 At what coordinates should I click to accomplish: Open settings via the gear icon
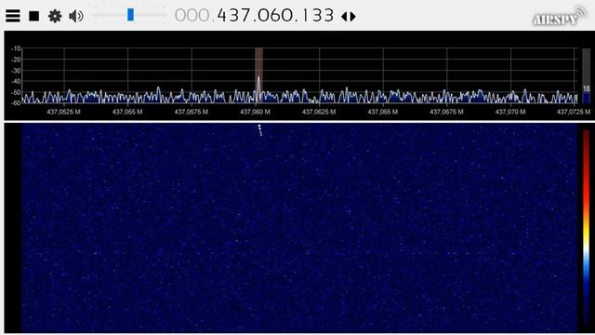[x=55, y=16]
